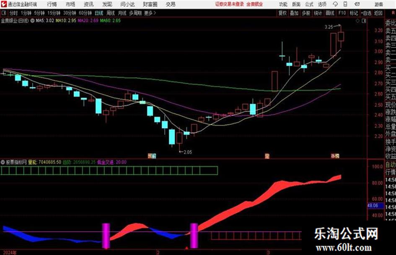This screenshot has height=255, width=396.
Task: Click the 3.25 high price label
Action: pos(329,27)
